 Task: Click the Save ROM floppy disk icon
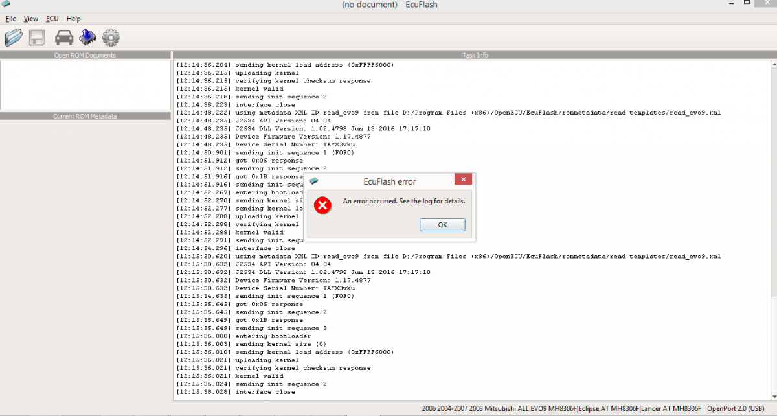(x=36, y=38)
